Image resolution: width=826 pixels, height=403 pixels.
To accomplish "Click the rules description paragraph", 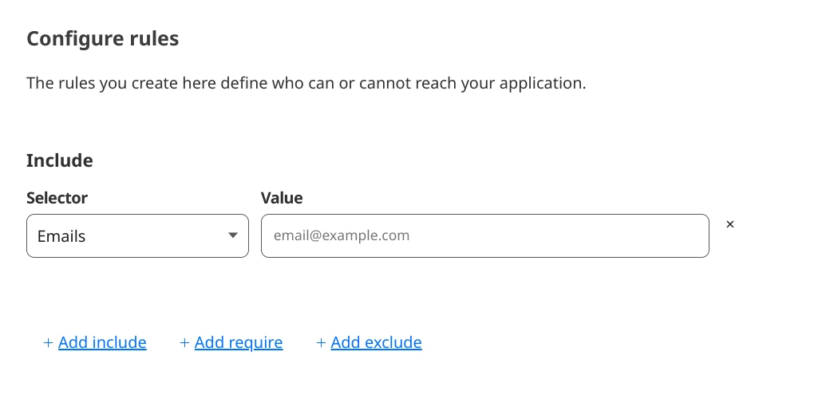I will 306,83.
